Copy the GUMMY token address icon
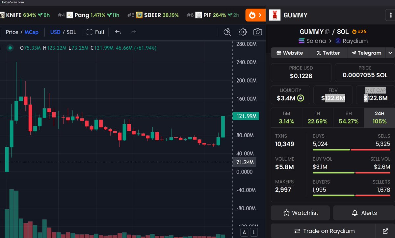This screenshot has width=395, height=238. coord(327,32)
